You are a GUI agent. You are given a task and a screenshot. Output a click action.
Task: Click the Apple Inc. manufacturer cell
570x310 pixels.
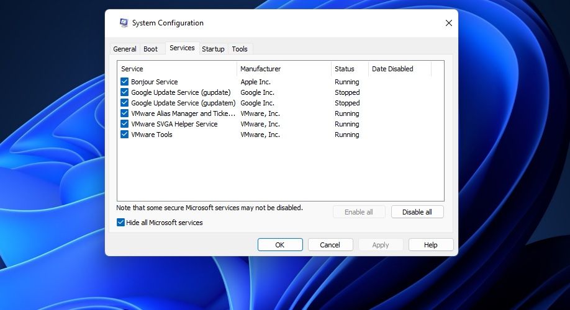[x=256, y=82]
